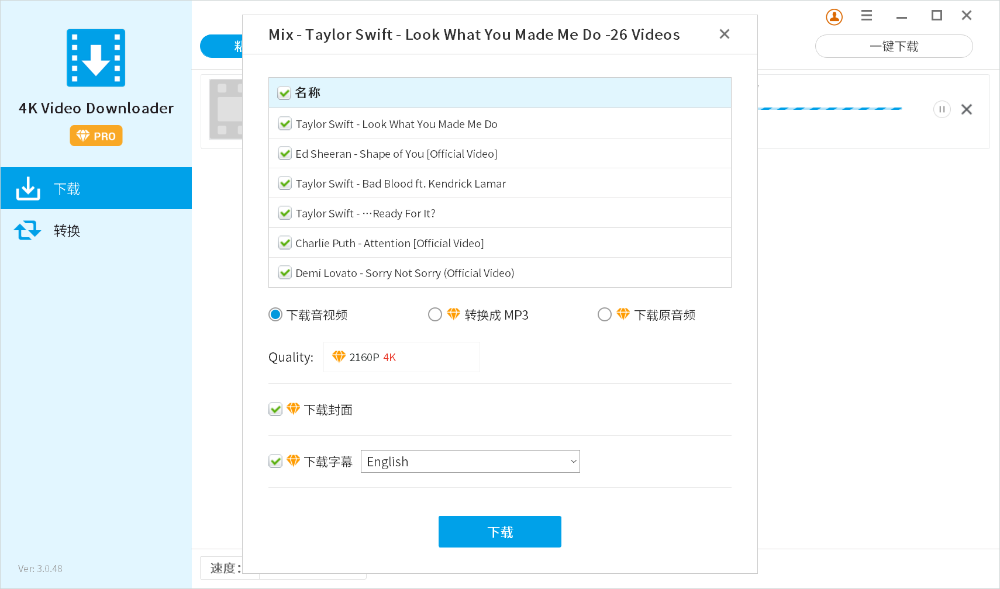The image size is (1000, 589).
Task: Toggle the 下载封面 checkbox
Action: [x=275, y=410]
